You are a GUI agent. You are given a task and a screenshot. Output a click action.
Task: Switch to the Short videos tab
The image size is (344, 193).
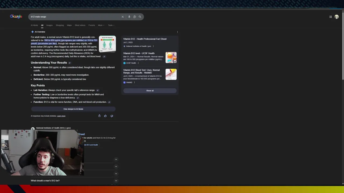click(x=80, y=25)
